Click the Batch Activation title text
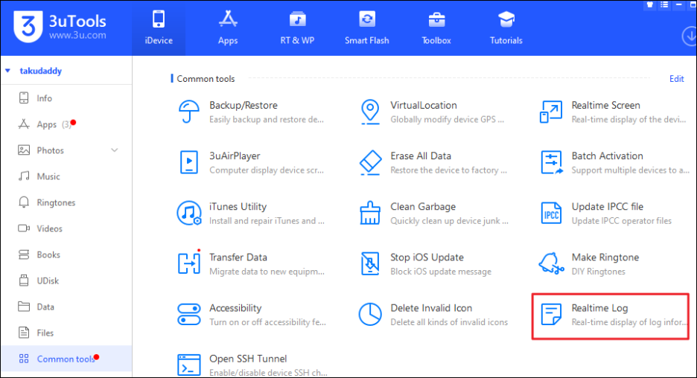697x378 pixels. (607, 156)
